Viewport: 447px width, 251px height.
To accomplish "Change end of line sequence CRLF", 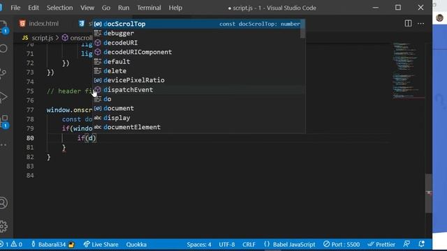I will [x=249, y=244].
